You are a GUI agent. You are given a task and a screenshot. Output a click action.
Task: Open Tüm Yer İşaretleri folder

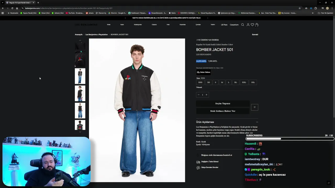point(325,13)
